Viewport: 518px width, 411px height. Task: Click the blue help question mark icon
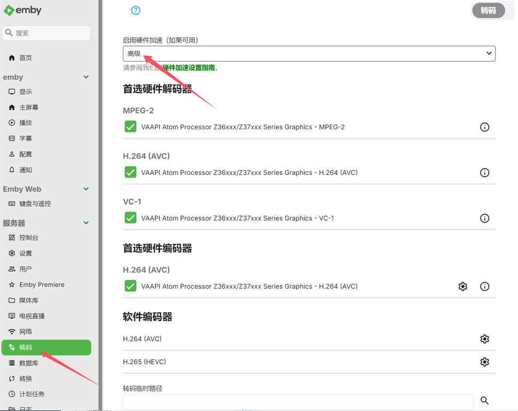[136, 11]
